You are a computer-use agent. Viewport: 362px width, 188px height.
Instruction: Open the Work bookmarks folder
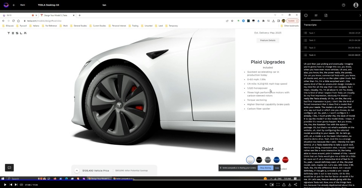[x=64, y=26]
